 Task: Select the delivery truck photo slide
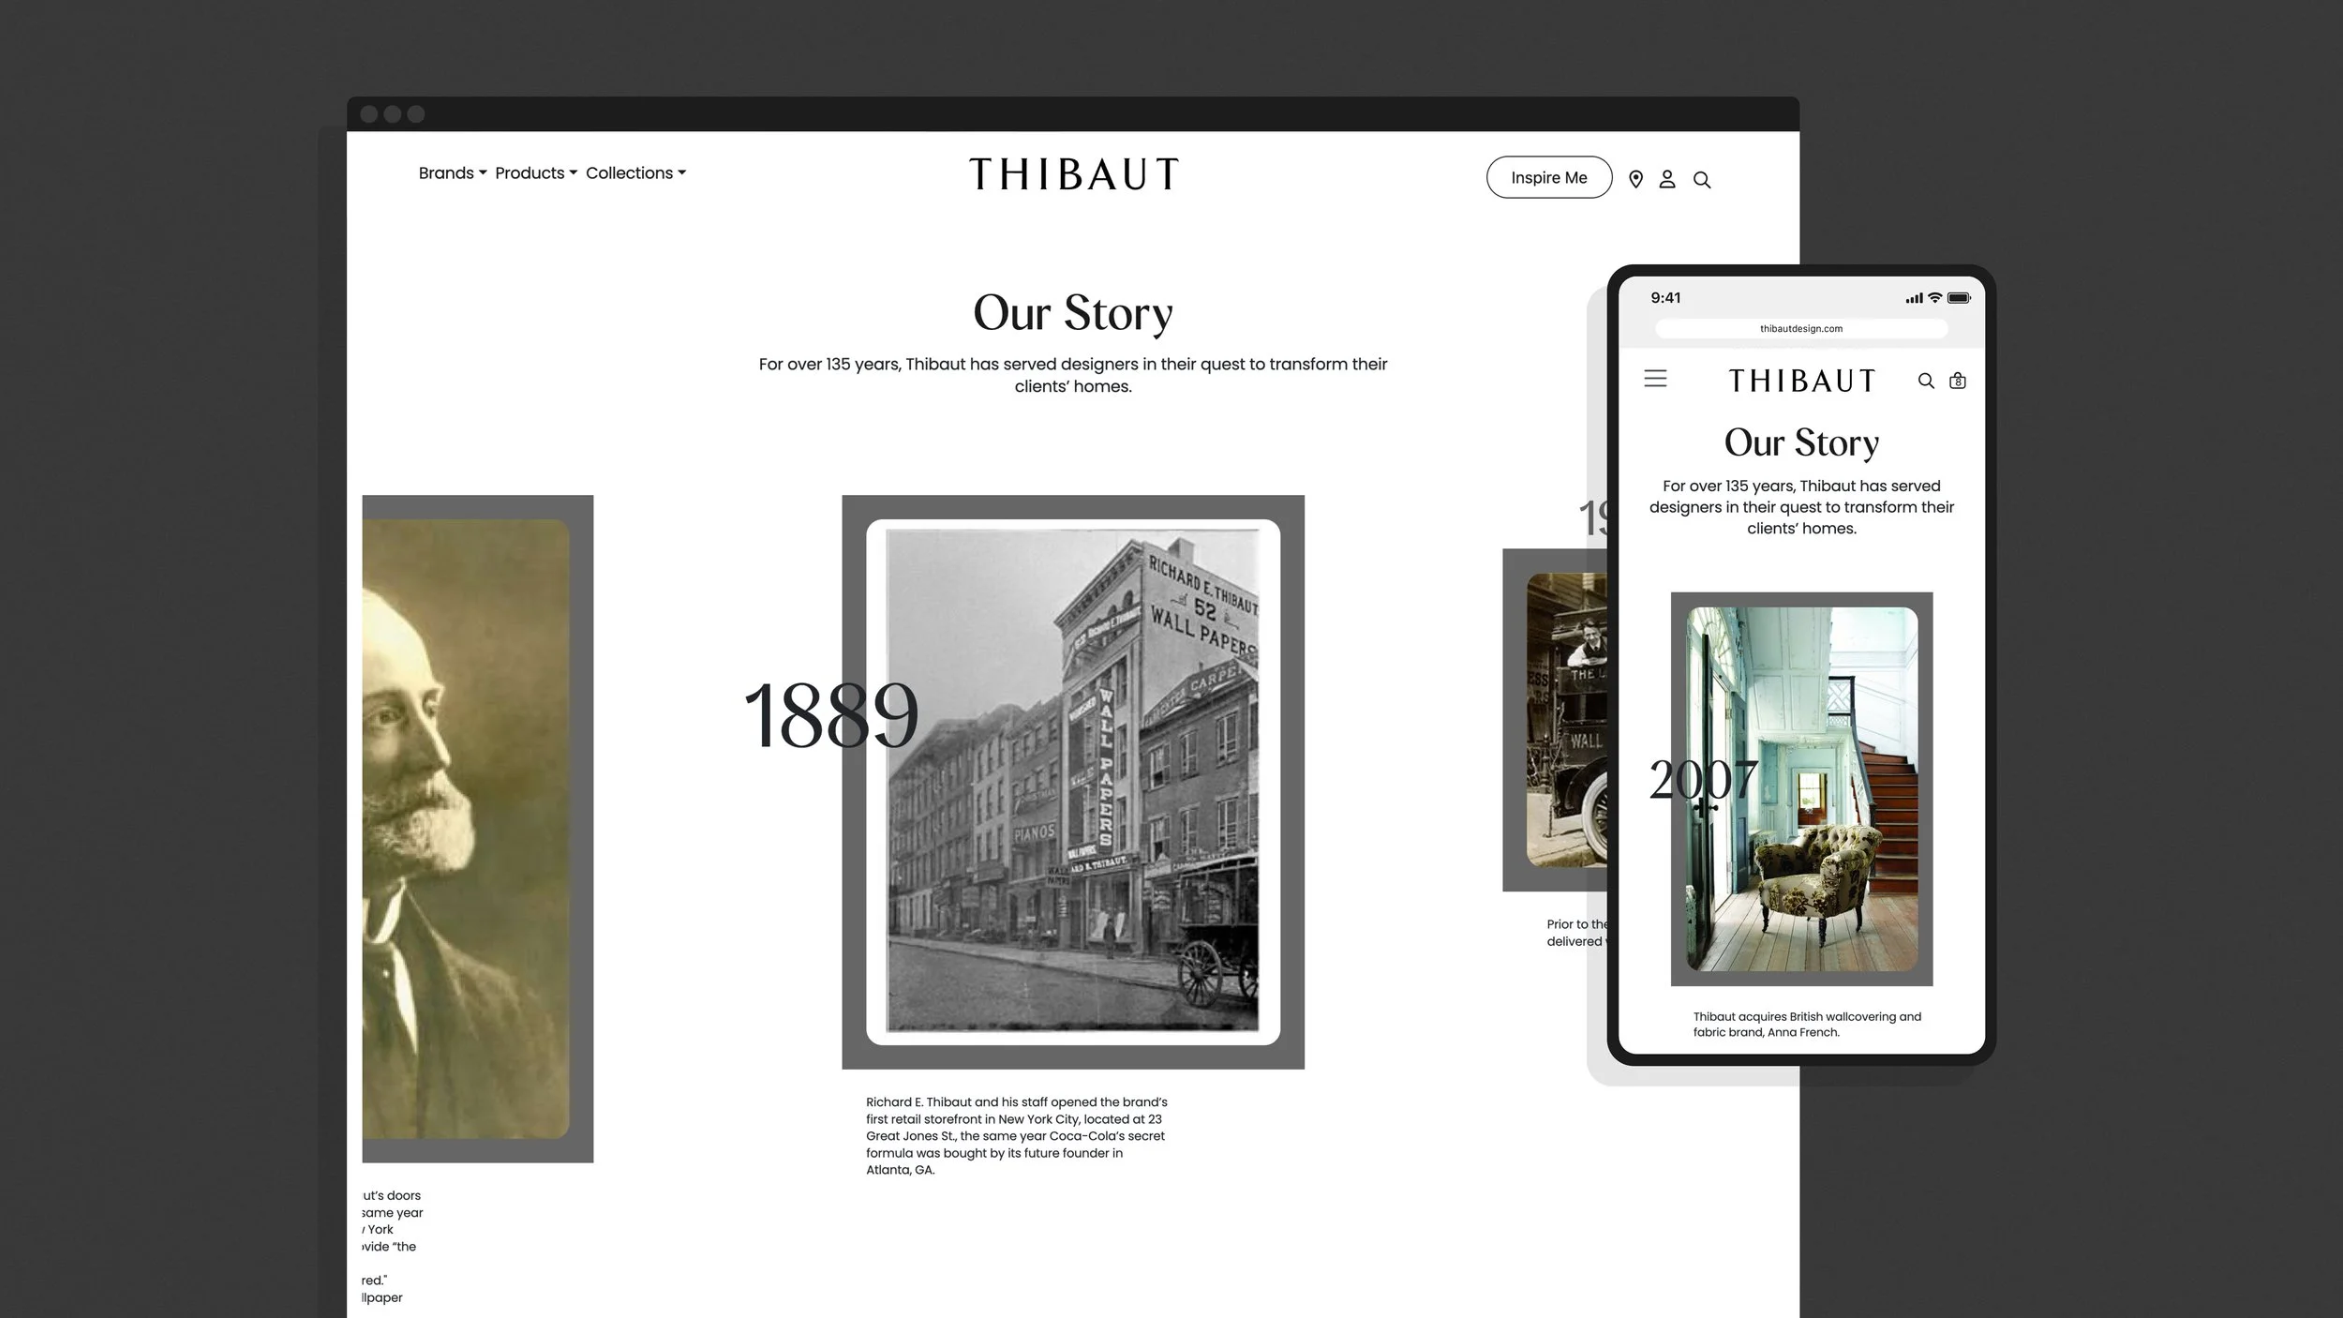pos(1566,720)
